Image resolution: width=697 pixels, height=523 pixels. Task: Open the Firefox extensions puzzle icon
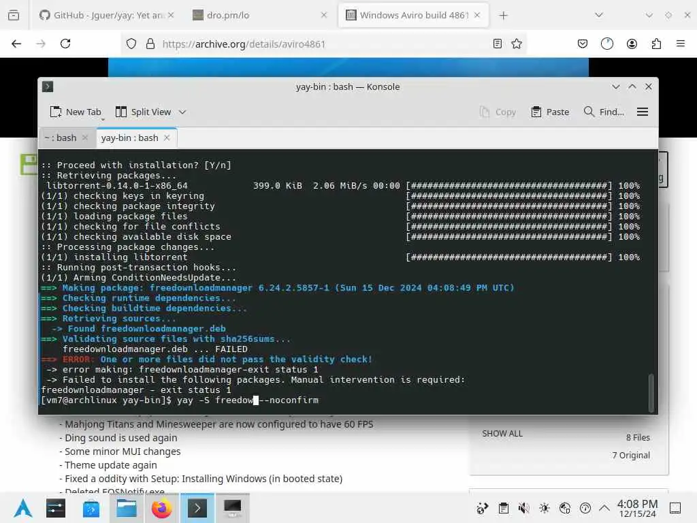(656, 44)
